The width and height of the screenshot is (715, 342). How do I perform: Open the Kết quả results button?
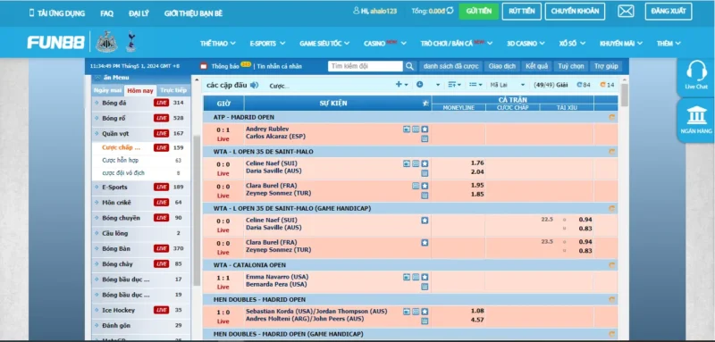[x=536, y=66]
